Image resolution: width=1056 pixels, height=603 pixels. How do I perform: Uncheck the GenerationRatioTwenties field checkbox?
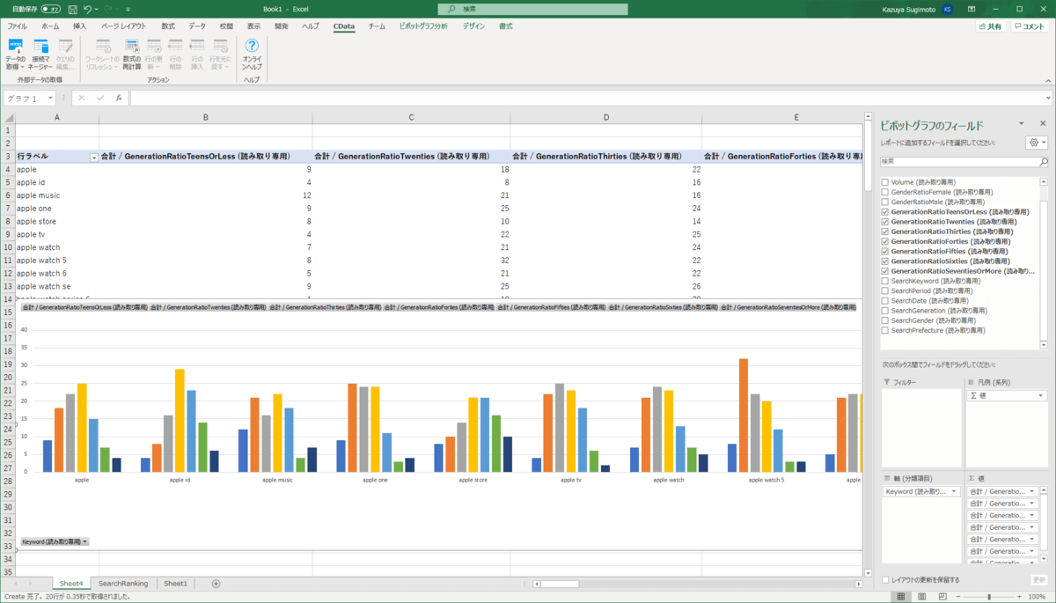coord(884,222)
